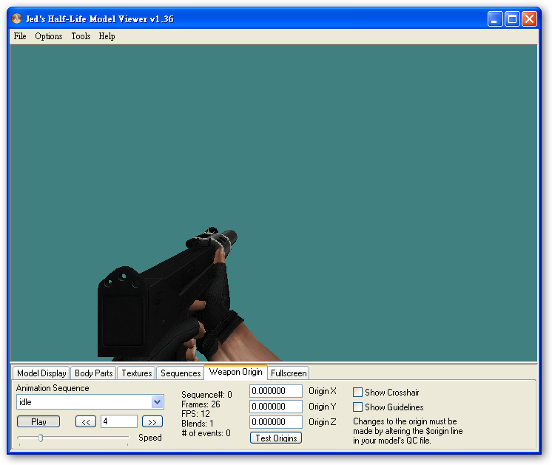The height and width of the screenshot is (465, 552).
Task: Step forward one frame with >> button
Action: click(x=152, y=421)
